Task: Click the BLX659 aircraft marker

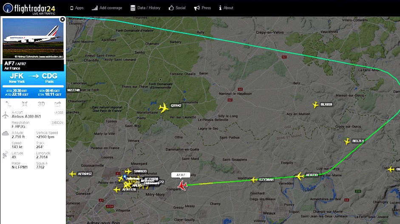Action: click(315, 105)
